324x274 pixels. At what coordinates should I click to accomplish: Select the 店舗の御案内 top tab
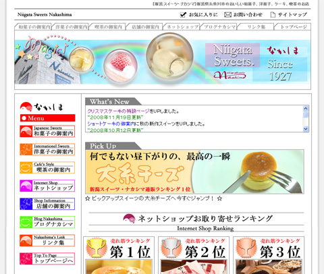tap(145, 26)
